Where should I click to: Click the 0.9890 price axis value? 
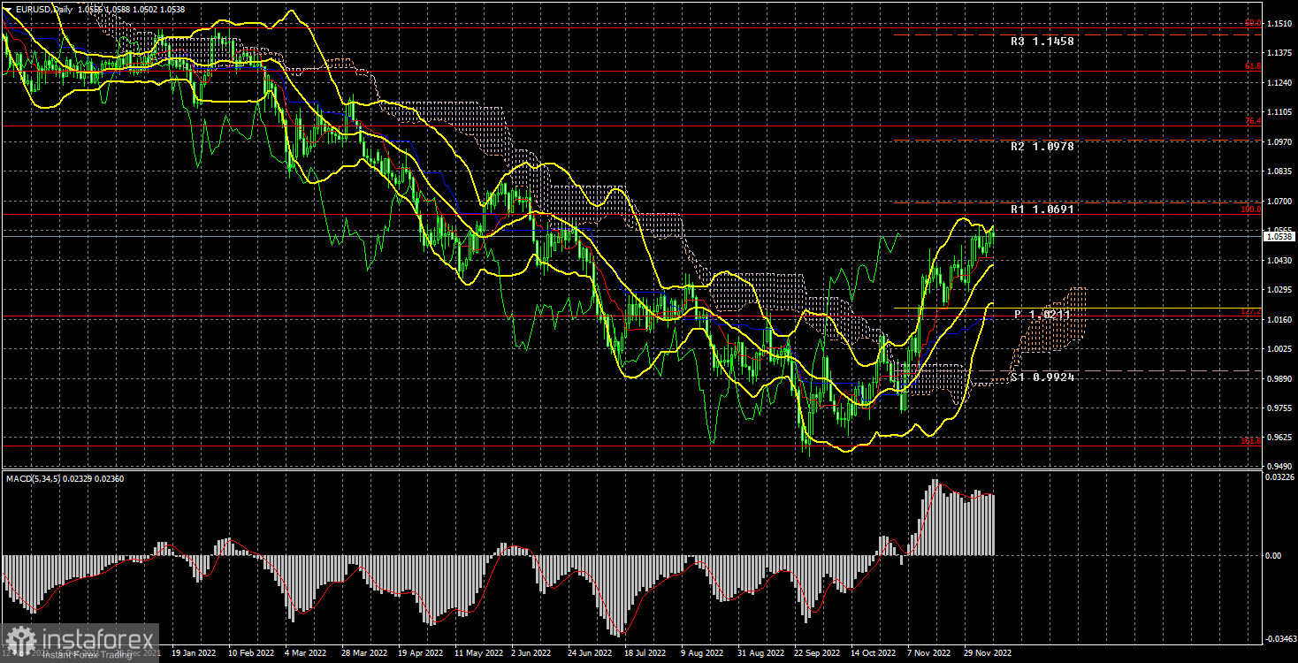click(x=1279, y=378)
